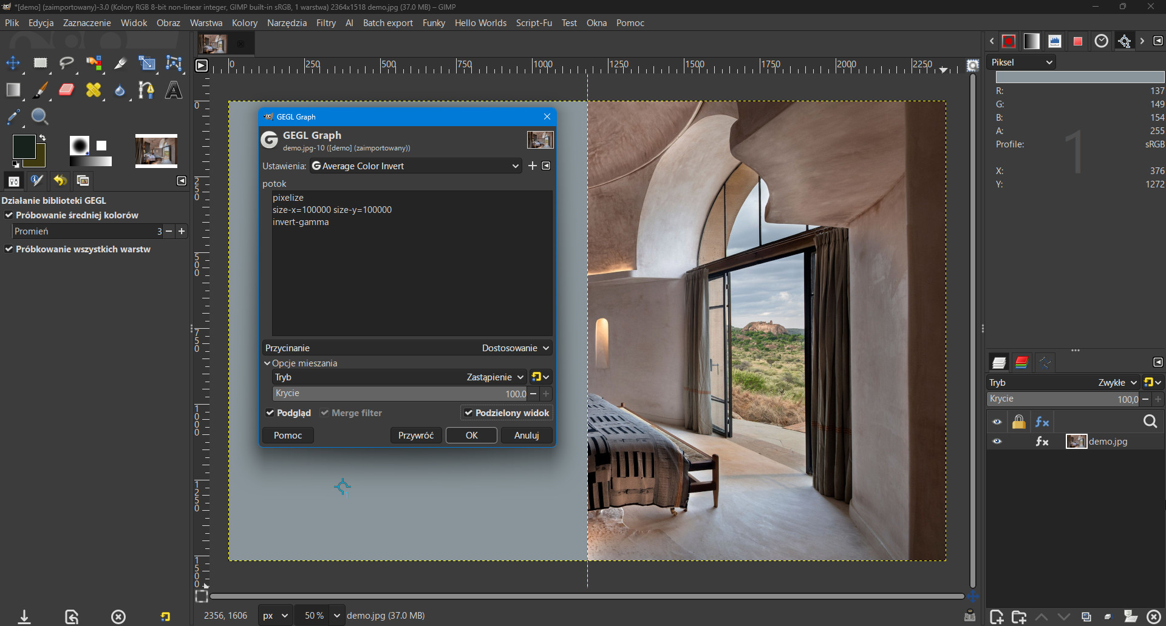Toggle the Podgląd preview checkbox

point(270,413)
